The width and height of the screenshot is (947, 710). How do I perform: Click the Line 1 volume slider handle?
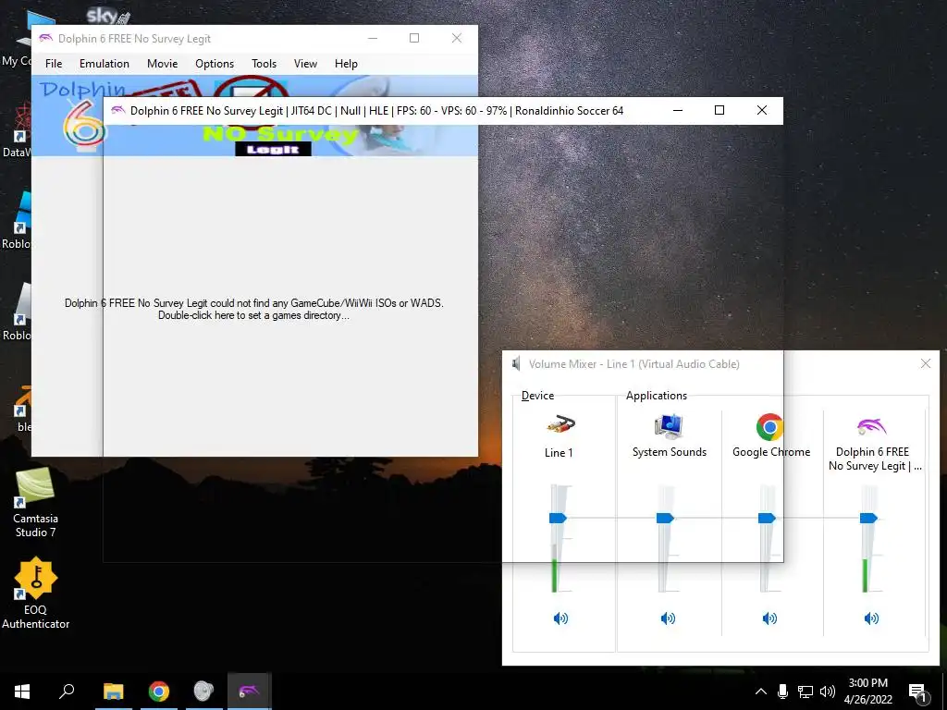(x=558, y=518)
